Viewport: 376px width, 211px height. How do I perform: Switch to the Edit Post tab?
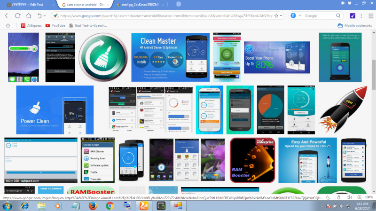click(28, 5)
